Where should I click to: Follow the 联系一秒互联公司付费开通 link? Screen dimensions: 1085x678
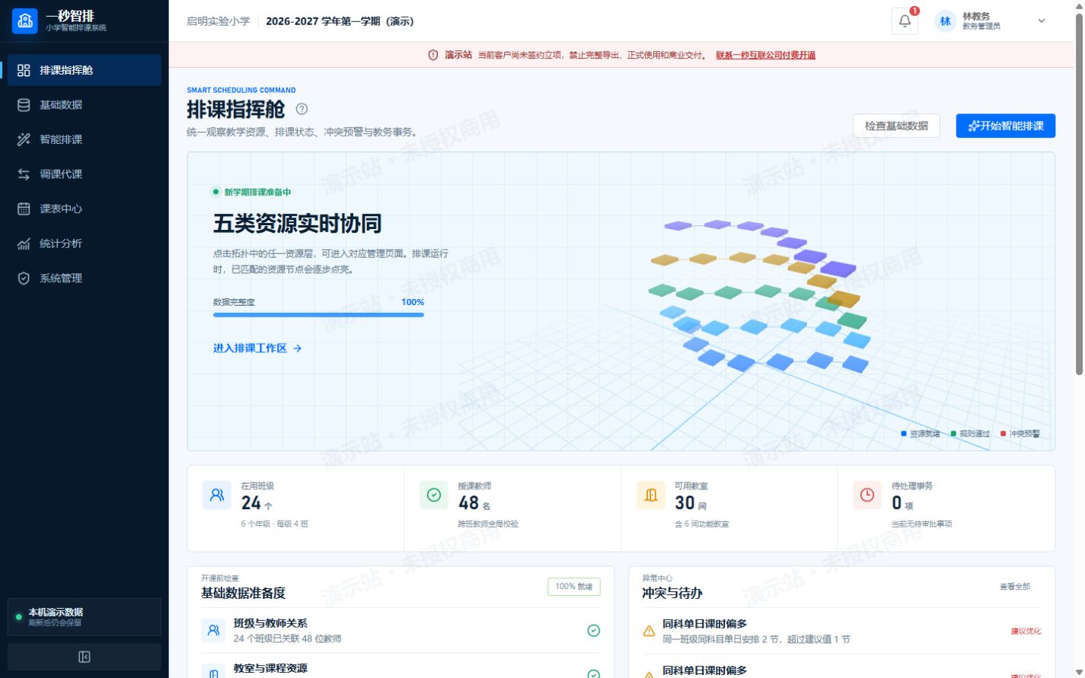pyautogui.click(x=765, y=55)
